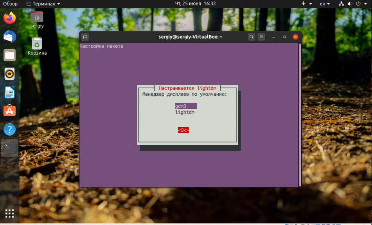The image size is (372, 225).
Task: Click the volume speaker icon in top bar
Action: [x=350, y=4]
